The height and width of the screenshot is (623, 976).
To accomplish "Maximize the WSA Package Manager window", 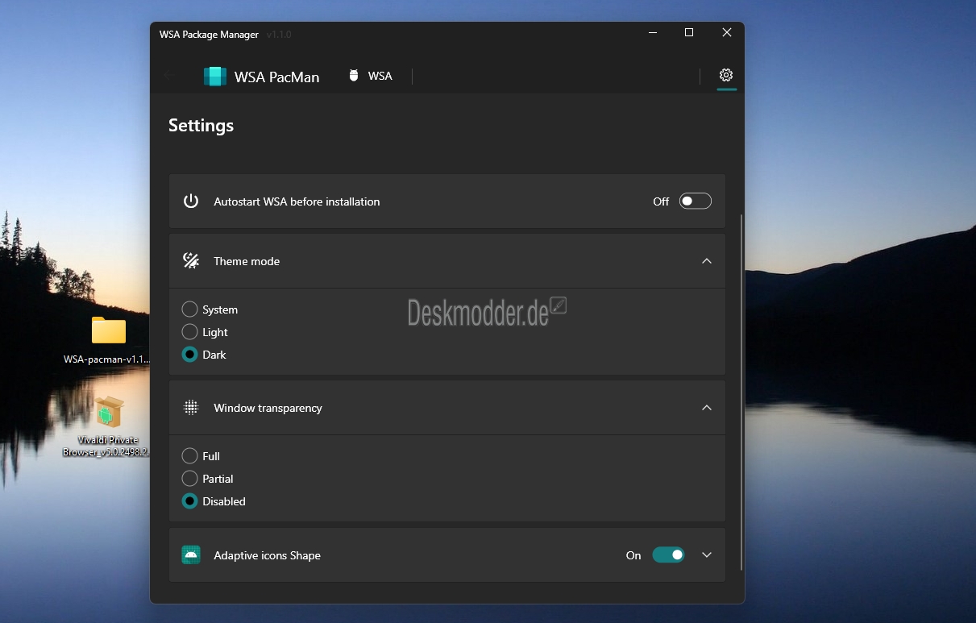I will pyautogui.click(x=689, y=32).
